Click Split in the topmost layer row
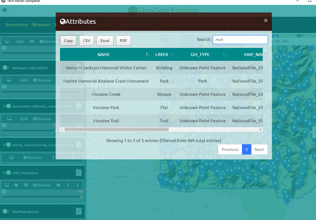 20,41
